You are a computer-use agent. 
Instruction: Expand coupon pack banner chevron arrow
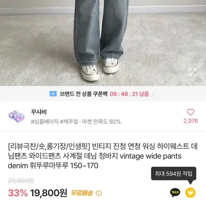click(153, 94)
